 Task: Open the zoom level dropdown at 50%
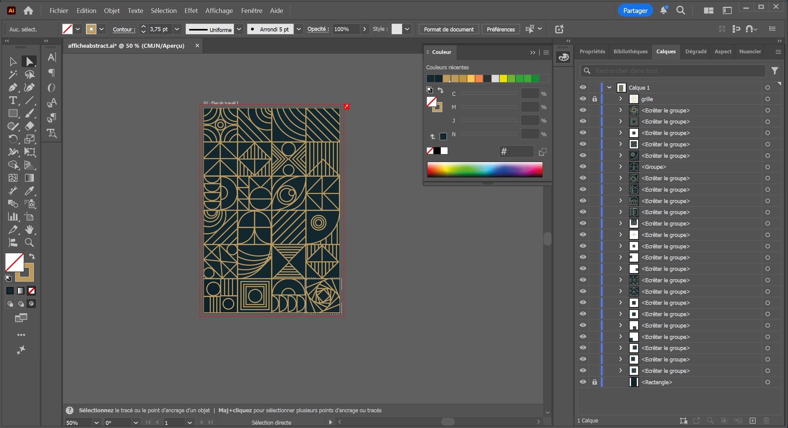[x=96, y=422]
